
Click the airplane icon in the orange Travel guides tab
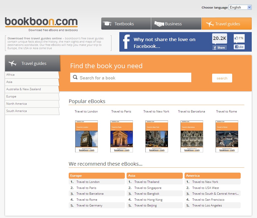(x=210, y=24)
